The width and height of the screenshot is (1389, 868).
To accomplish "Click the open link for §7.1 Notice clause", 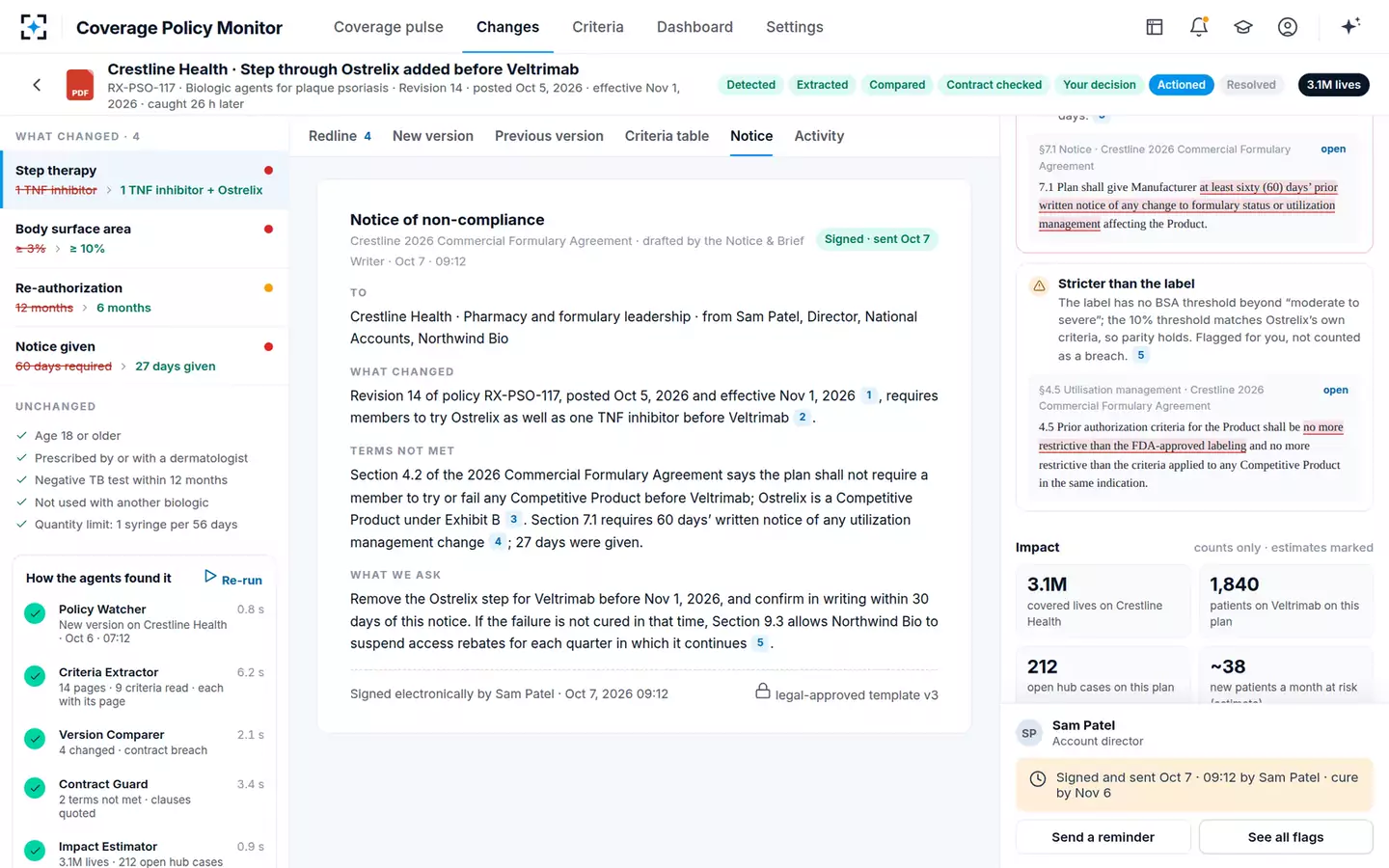I will [1333, 149].
